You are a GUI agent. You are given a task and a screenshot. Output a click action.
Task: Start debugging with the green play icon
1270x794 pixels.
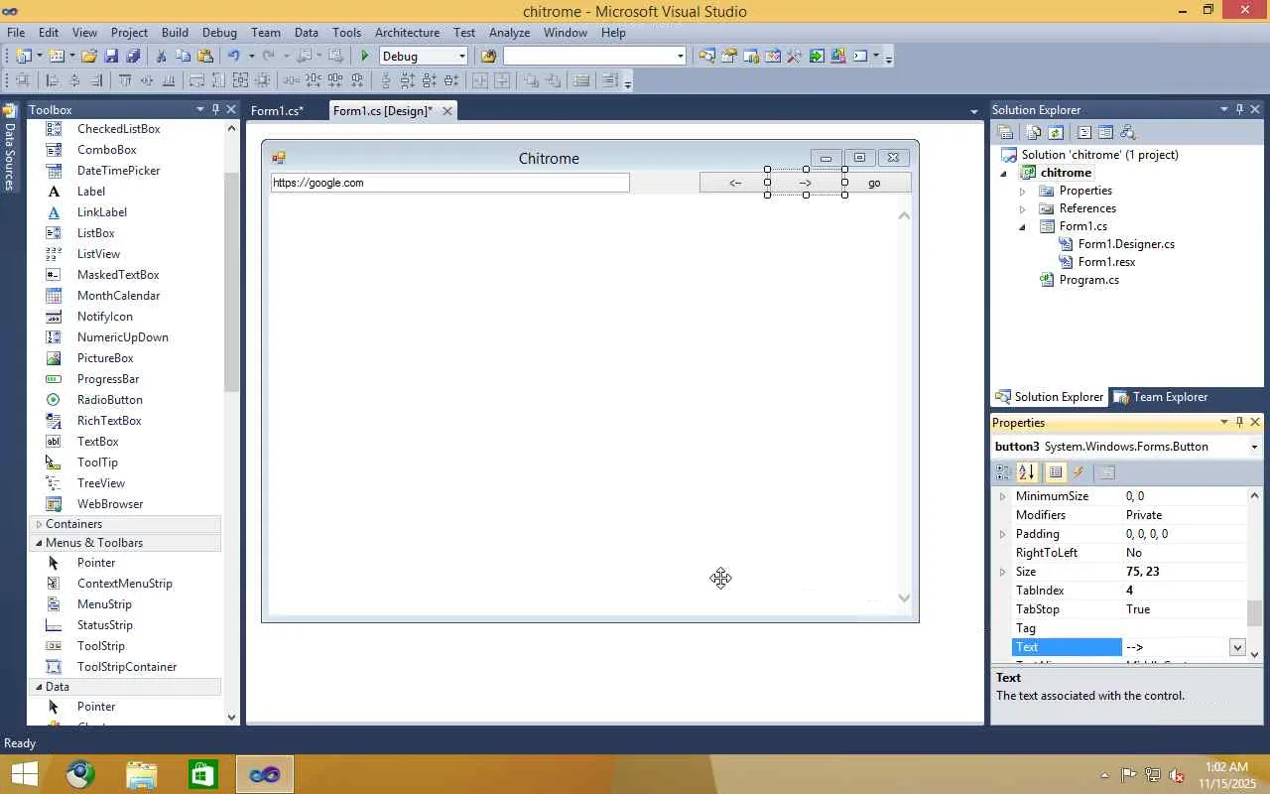(365, 57)
